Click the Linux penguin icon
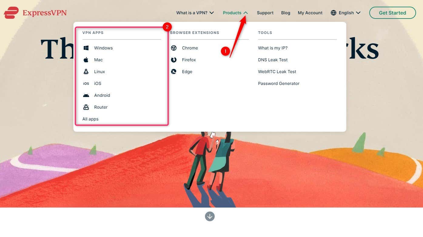This screenshot has width=423, height=237. [86, 72]
